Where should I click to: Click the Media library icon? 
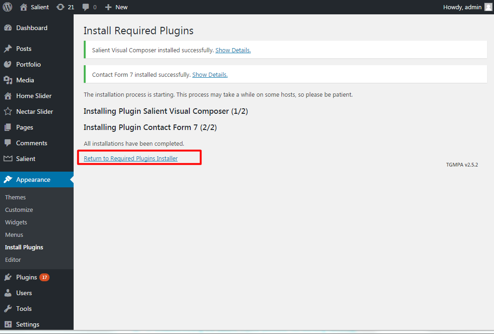(x=8, y=80)
